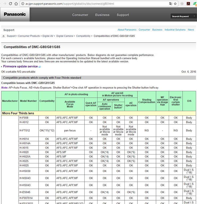Select the Compatibility breadcrumb link
The height and width of the screenshot is (204, 197).
(x=83, y=36)
